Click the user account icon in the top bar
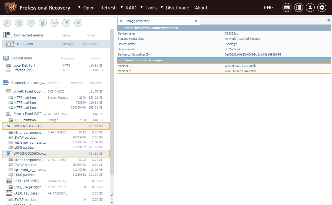Image resolution: width=332 pixels, height=205 pixels. coord(310,7)
